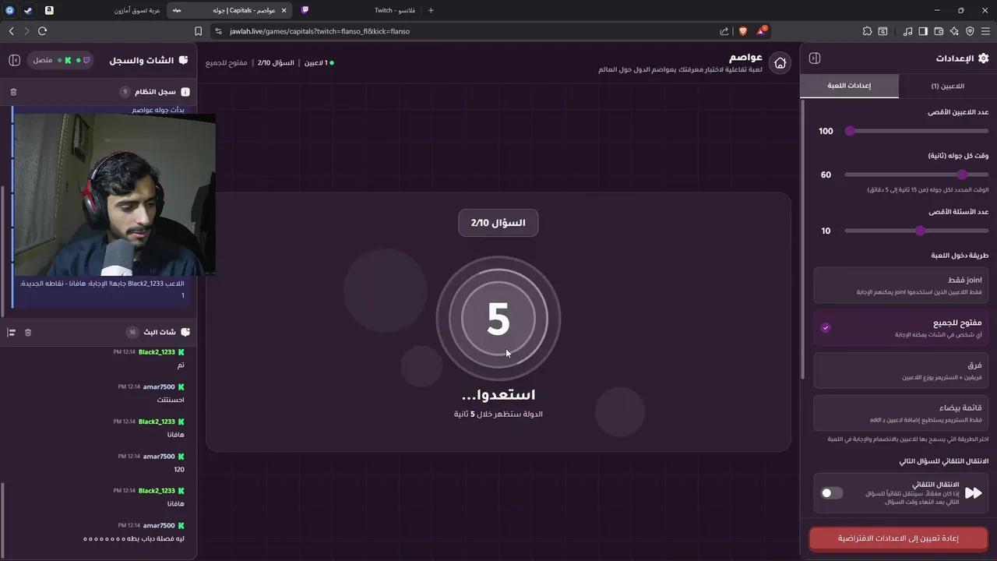Image resolution: width=997 pixels, height=561 pixels.
Task: Open the Leo AI sparkle icon
Action: tap(954, 31)
